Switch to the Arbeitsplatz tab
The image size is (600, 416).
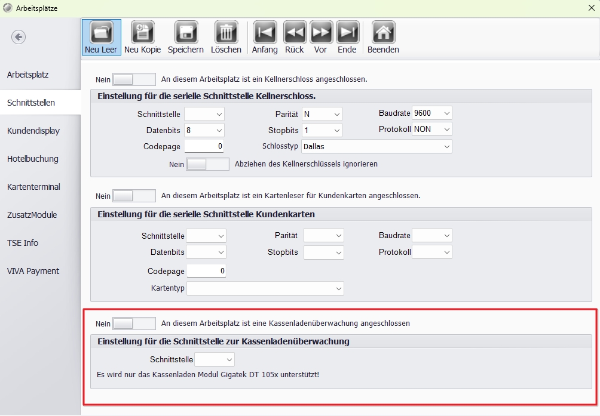tap(40, 75)
